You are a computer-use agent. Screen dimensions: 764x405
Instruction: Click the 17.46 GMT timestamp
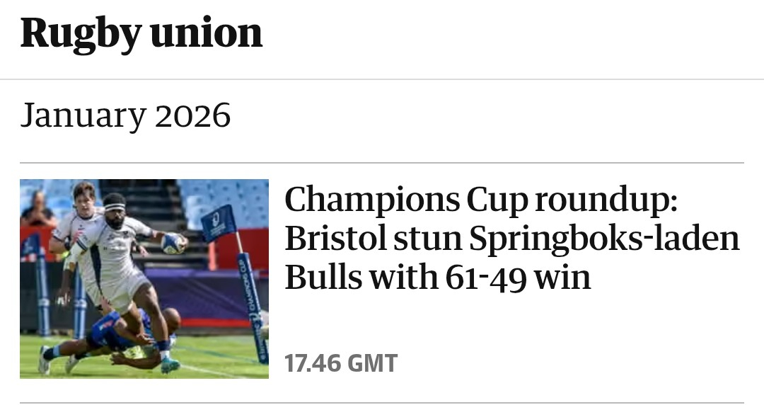(x=341, y=363)
